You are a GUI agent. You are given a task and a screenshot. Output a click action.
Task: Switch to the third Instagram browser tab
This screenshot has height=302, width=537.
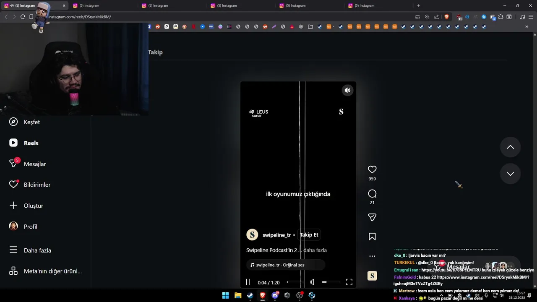(x=172, y=5)
